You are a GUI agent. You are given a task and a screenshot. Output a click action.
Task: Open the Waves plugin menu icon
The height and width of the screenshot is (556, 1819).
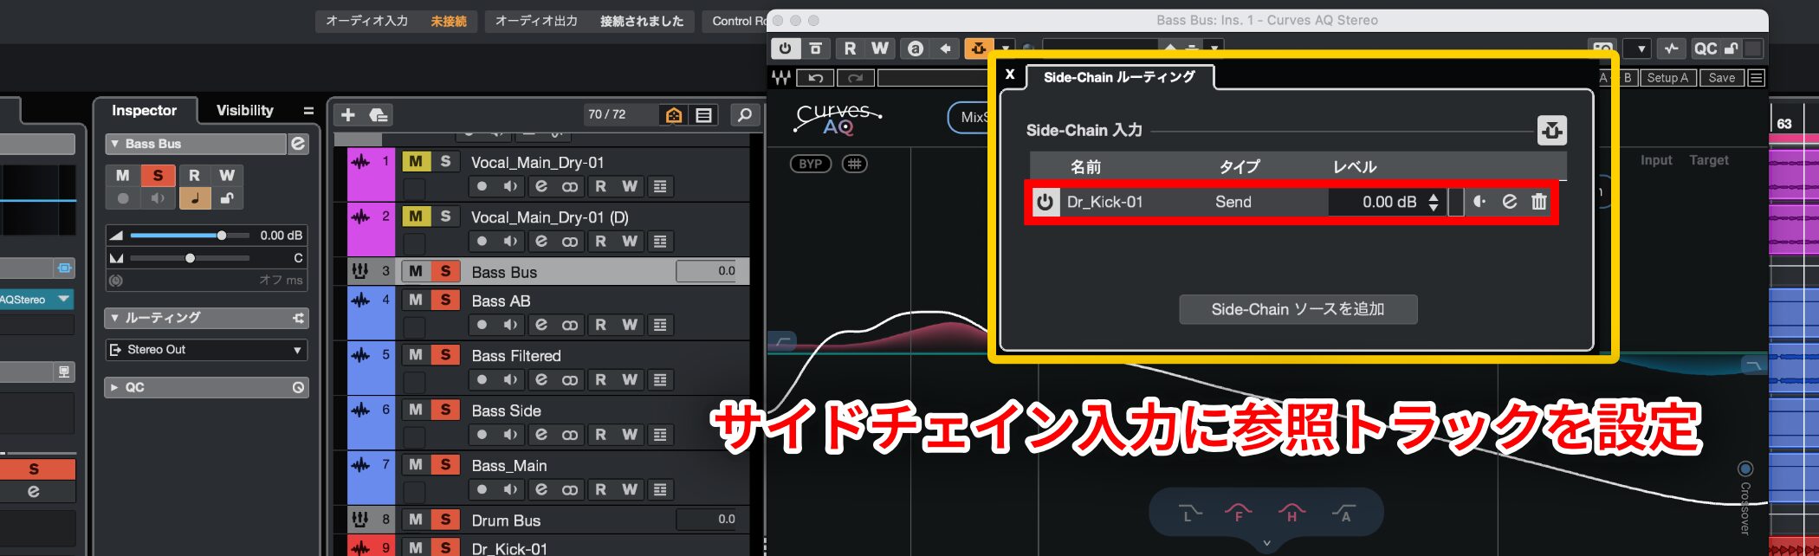pos(1756,78)
